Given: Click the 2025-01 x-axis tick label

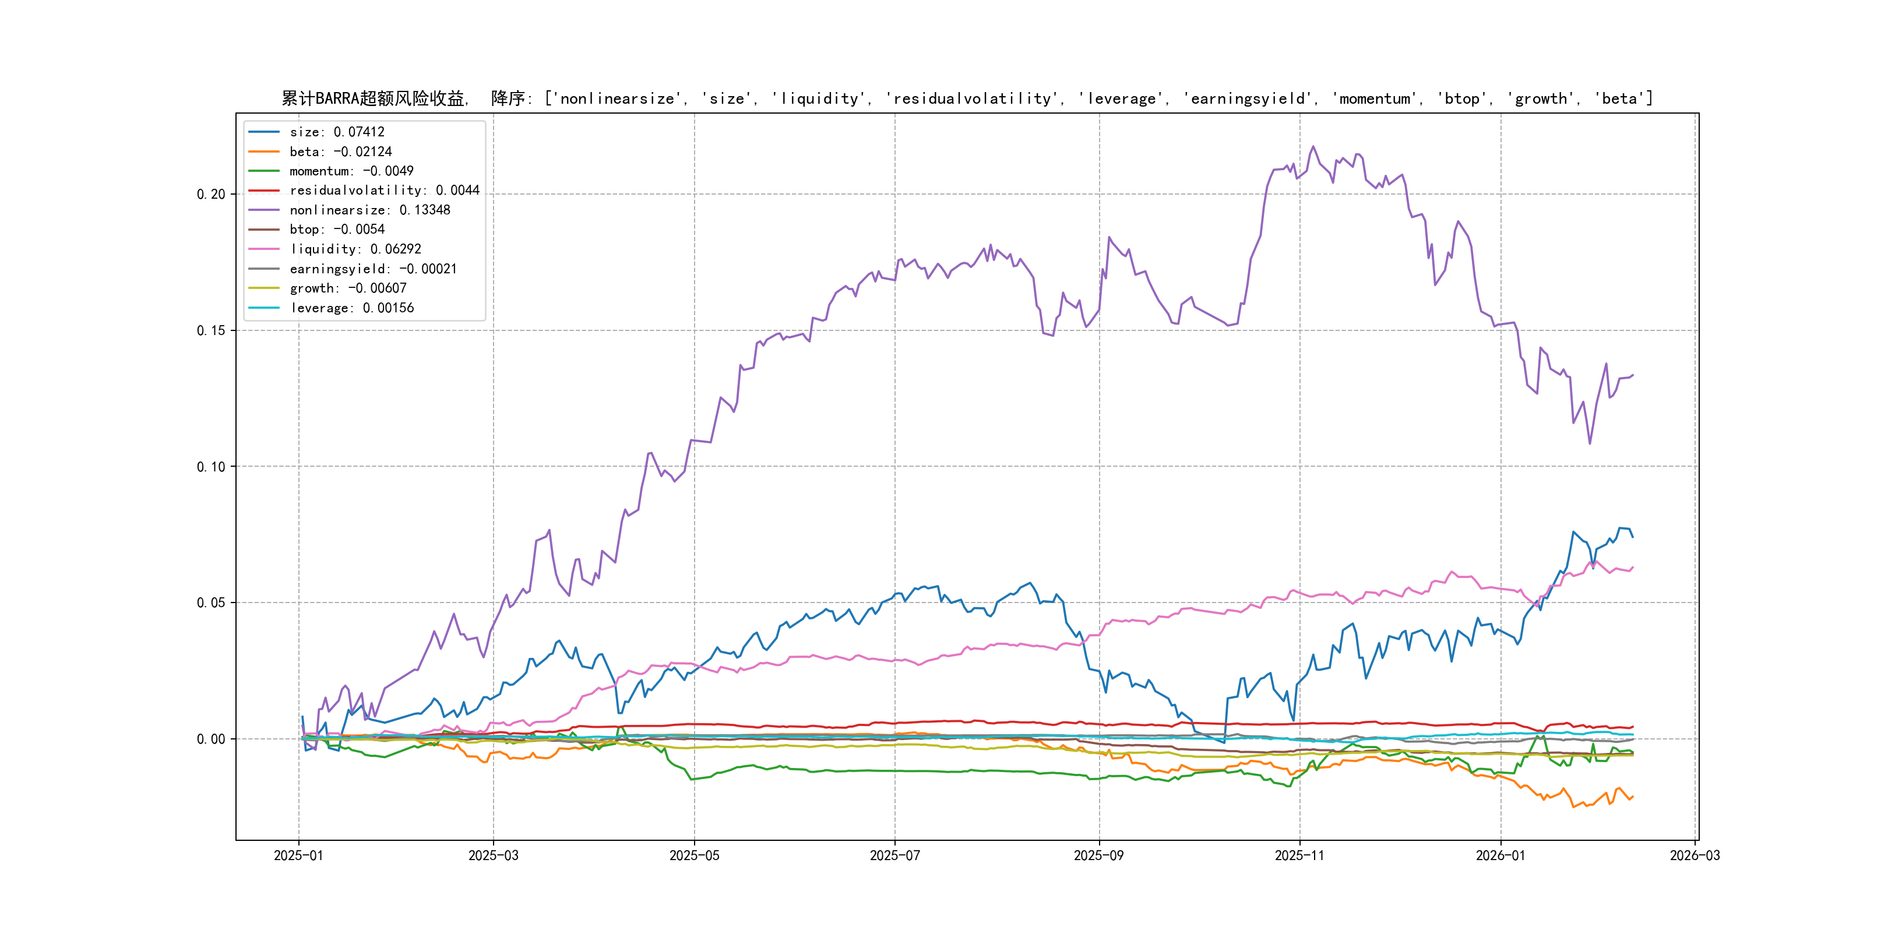Looking at the screenshot, I should pyautogui.click(x=298, y=855).
